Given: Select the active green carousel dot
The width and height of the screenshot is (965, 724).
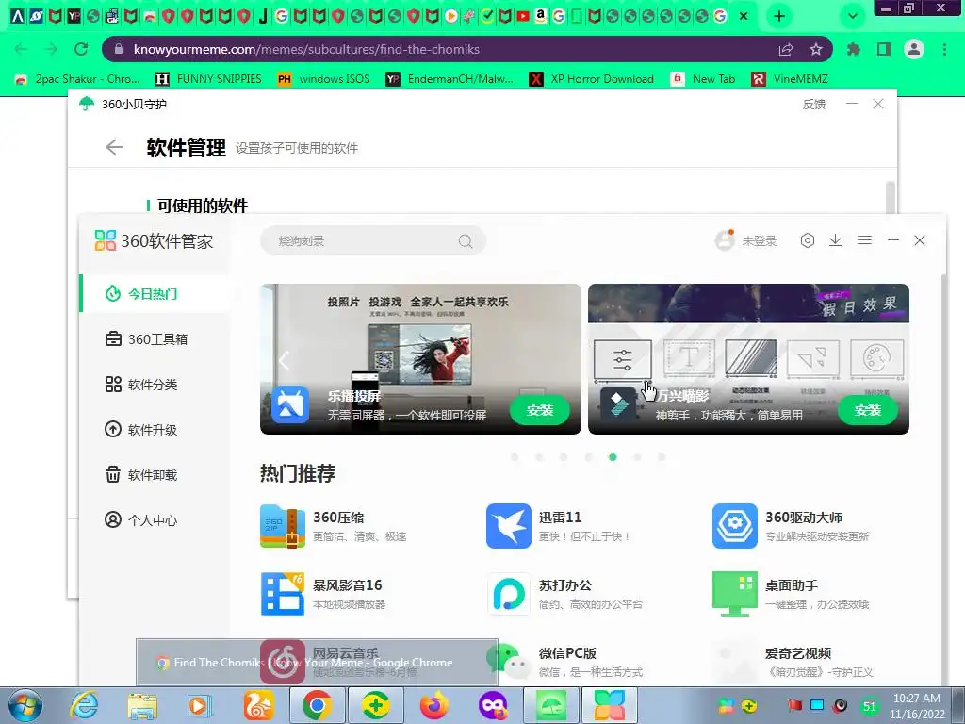Looking at the screenshot, I should coord(613,457).
